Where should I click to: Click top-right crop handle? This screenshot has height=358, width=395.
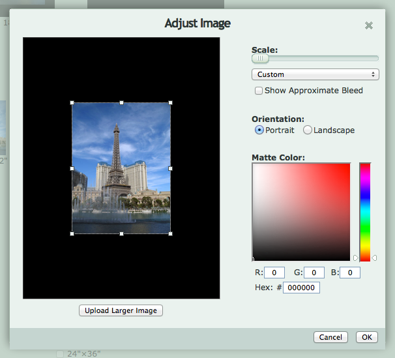coord(171,103)
